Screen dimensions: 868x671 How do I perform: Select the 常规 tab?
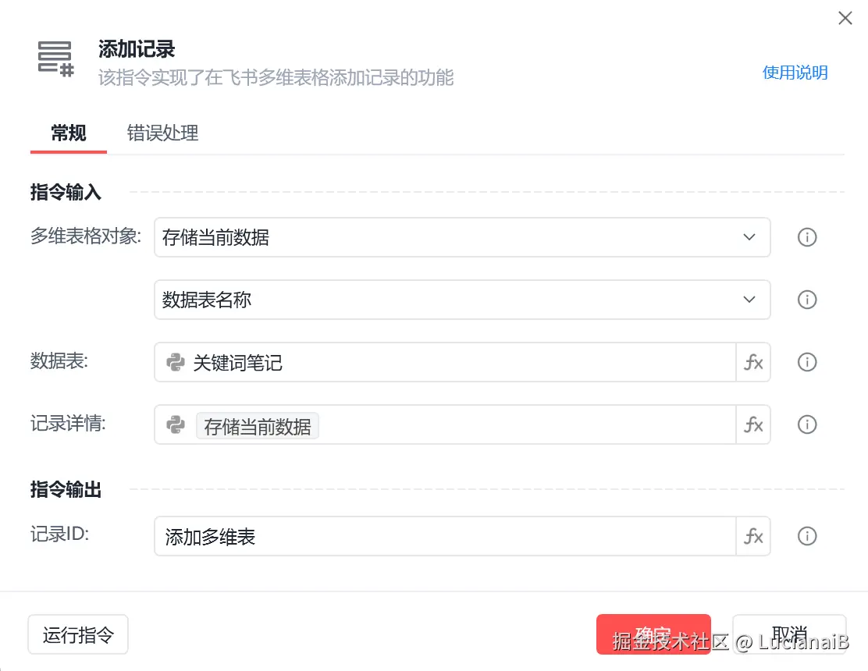pos(69,133)
